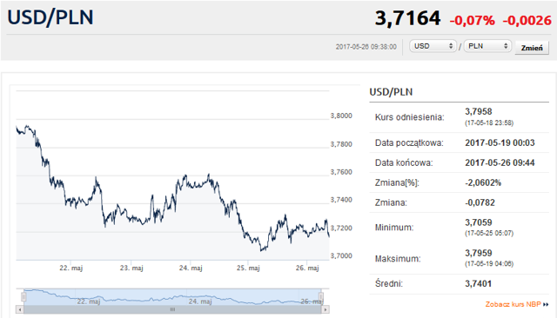
Task: Open the USD base currency dropdown
Action: (x=433, y=46)
